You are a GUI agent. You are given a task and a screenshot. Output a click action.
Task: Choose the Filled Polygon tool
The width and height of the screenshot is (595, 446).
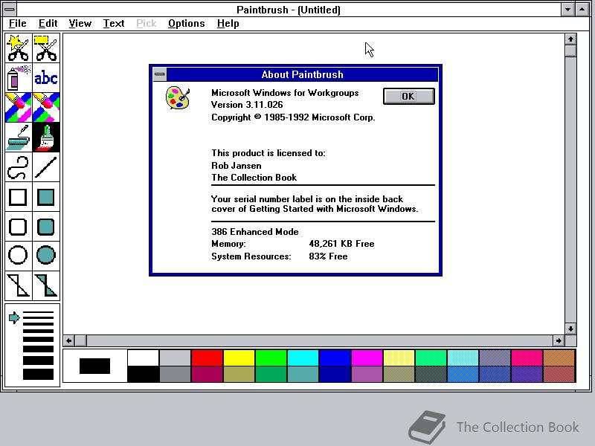point(46,285)
